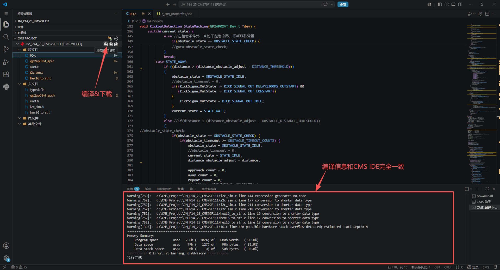Switch to the 输出 output tab
Viewport: 500px width, 270px height.
click(x=148, y=189)
